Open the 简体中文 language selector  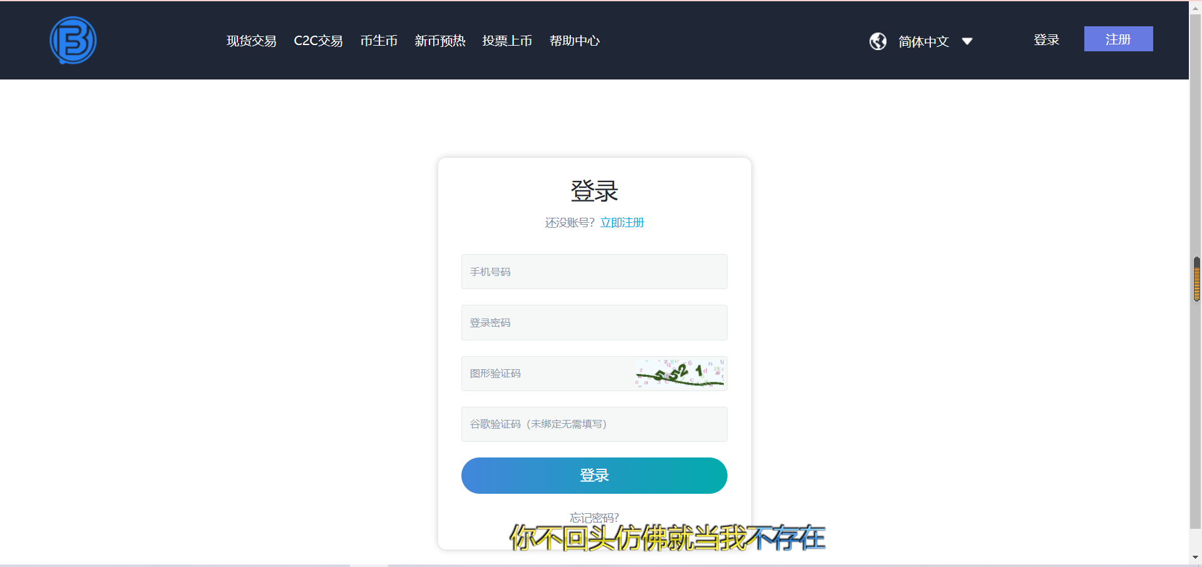[x=923, y=41]
